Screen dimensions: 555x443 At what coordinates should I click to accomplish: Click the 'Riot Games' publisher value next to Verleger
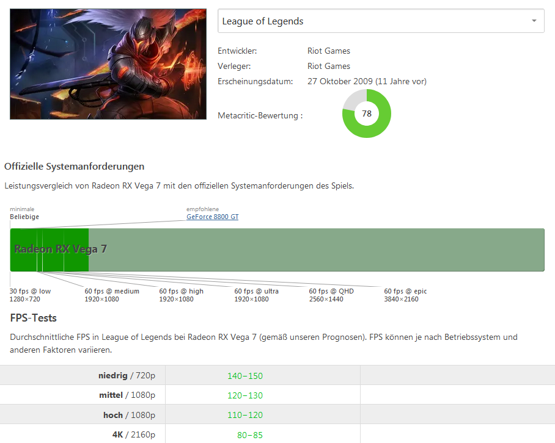328,66
